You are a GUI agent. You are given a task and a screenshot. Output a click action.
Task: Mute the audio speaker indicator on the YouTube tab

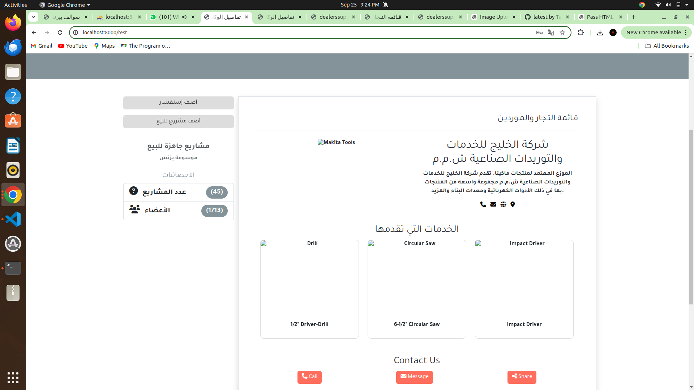point(185,17)
